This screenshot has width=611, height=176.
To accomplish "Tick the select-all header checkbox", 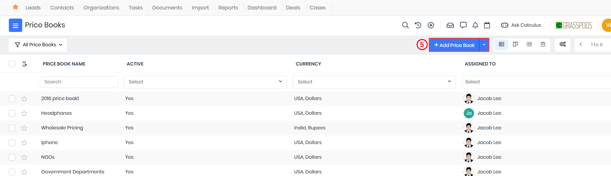I will click(12, 64).
